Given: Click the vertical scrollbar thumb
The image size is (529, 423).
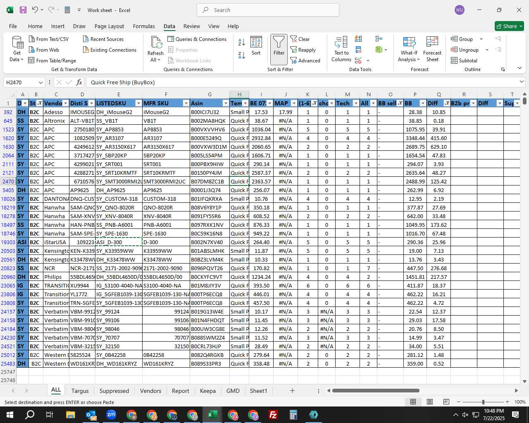Looking at the screenshot, I should click(x=524, y=100).
